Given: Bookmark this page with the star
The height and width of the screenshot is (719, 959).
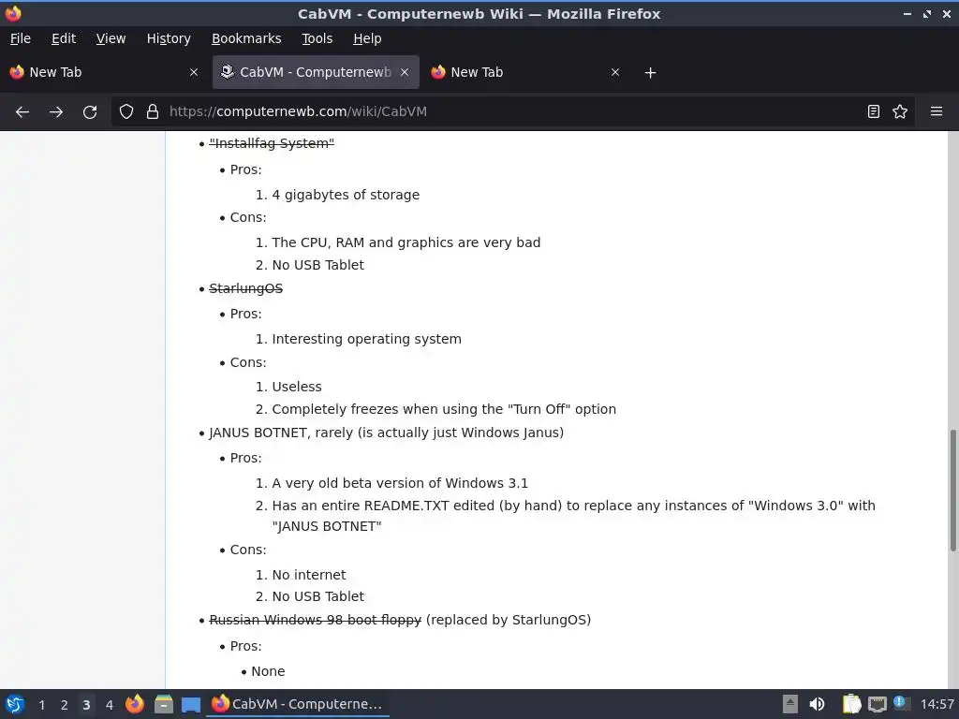Looking at the screenshot, I should click(x=900, y=111).
